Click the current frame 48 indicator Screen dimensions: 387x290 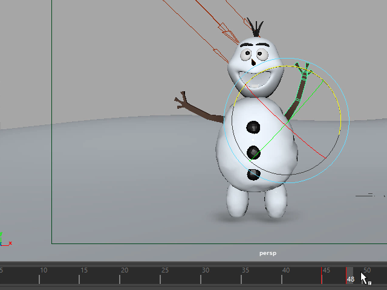350,279
